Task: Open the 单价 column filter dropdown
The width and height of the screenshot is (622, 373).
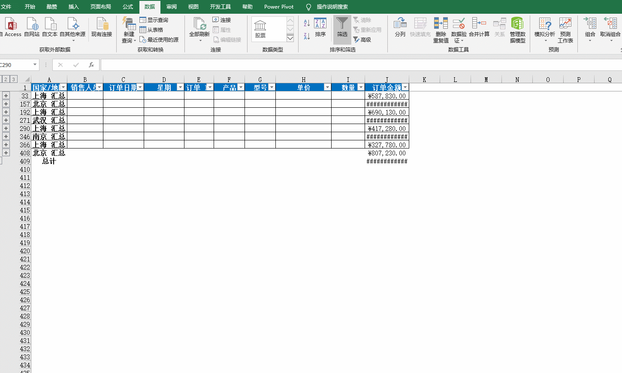Action: tap(327, 88)
